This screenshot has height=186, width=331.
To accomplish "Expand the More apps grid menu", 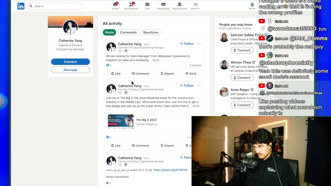I will (x=195, y=6).
